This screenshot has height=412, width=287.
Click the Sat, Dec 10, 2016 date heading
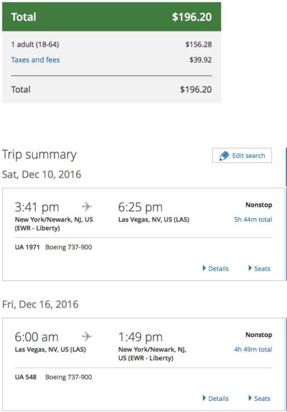[41, 174]
